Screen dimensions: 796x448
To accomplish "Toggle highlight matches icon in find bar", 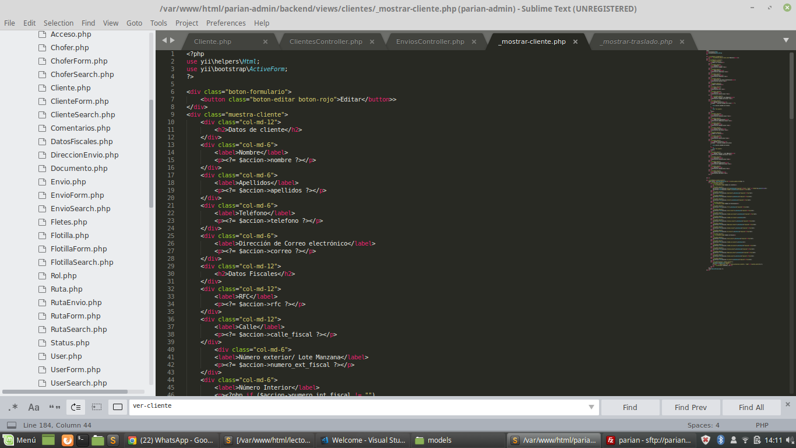I will point(118,407).
